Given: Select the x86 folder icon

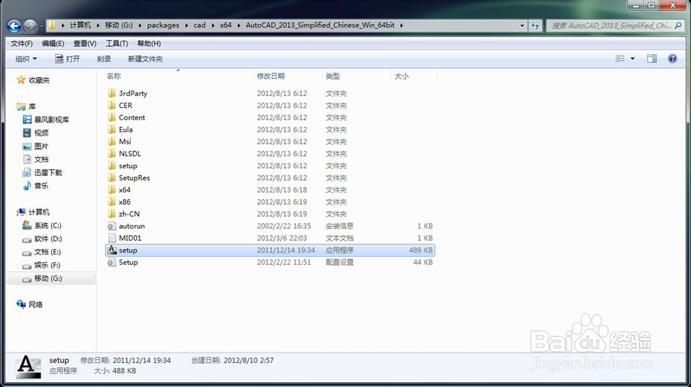Looking at the screenshot, I should coord(112,202).
